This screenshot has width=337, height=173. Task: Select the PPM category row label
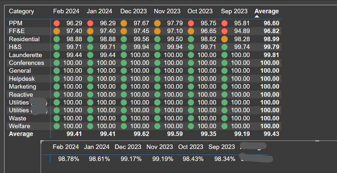click(16, 23)
